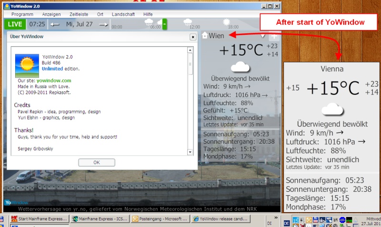Click the +15°C temperature in main window
This screenshot has width=381, height=227.
pyautogui.click(x=241, y=50)
